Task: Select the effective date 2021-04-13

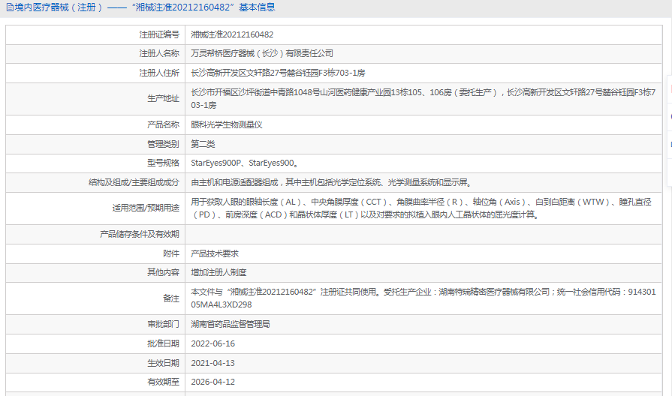Action: point(213,363)
